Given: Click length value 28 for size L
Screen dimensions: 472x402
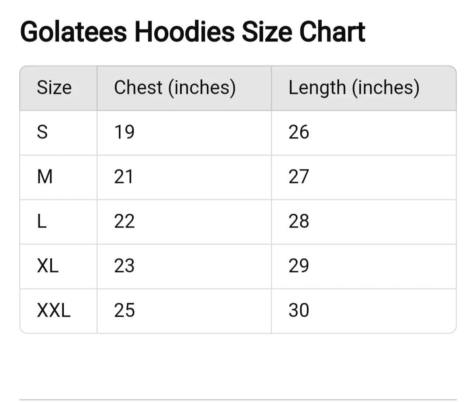Looking at the screenshot, I should (298, 222).
